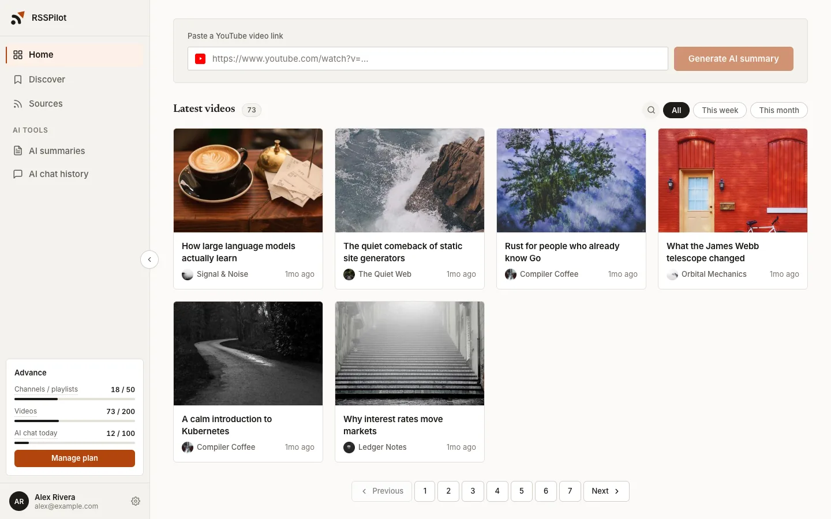831x519 pixels.
Task: Open video search with the magnifier icon
Action: click(x=651, y=110)
